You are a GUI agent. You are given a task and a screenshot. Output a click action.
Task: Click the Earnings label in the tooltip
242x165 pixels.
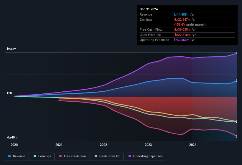pos(146,19)
